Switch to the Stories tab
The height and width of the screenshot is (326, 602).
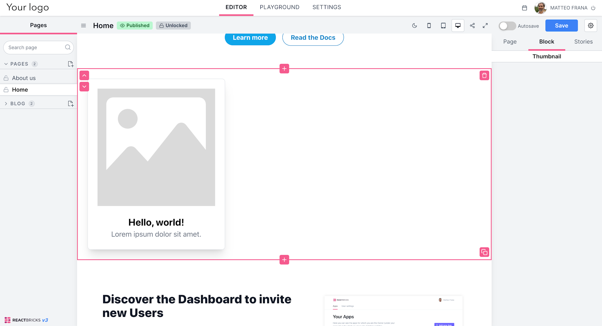583,41
